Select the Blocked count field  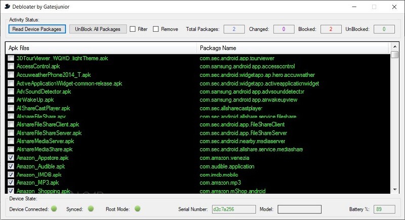point(331,29)
